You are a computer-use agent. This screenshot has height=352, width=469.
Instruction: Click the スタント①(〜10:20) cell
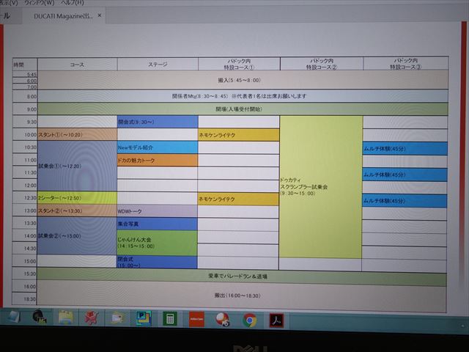click(77, 135)
